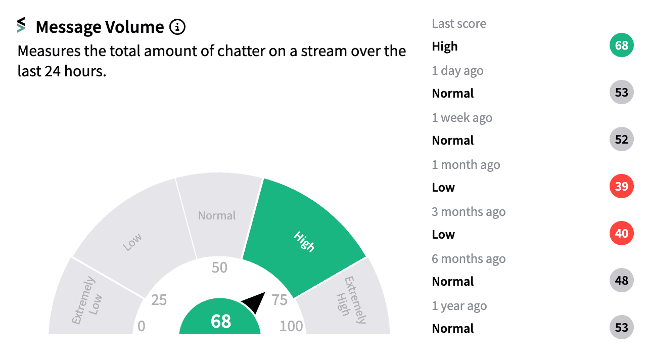Open the Message Volume info icon
The height and width of the screenshot is (357, 647).
177,27
